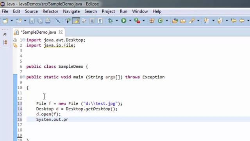Image resolution: width=250 pixels, height=141 pixels.
Task: Expand the New Java Class dropdown arrow
Action: [x=167, y=21]
